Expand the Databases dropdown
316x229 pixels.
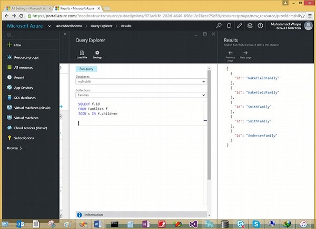click(x=203, y=81)
